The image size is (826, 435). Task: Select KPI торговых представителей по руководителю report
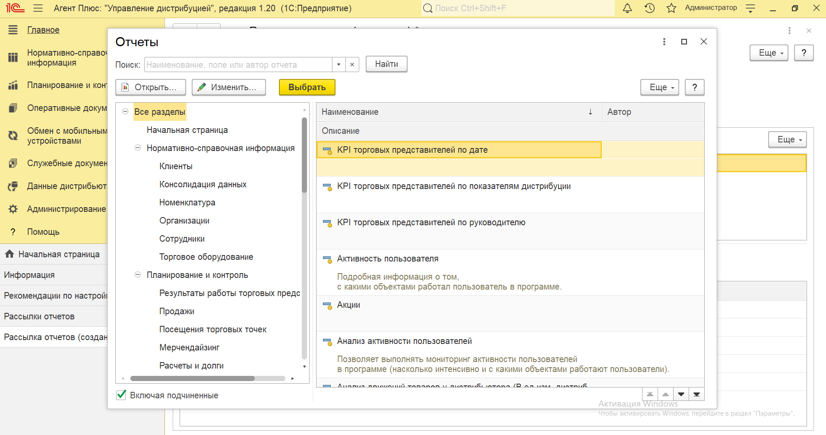pyautogui.click(x=510, y=231)
